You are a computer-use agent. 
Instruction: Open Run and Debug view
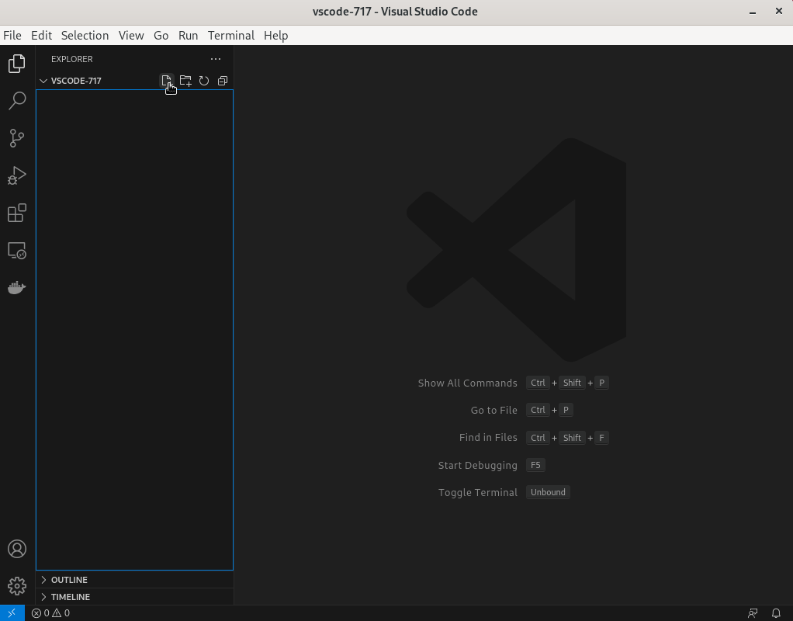coord(17,175)
